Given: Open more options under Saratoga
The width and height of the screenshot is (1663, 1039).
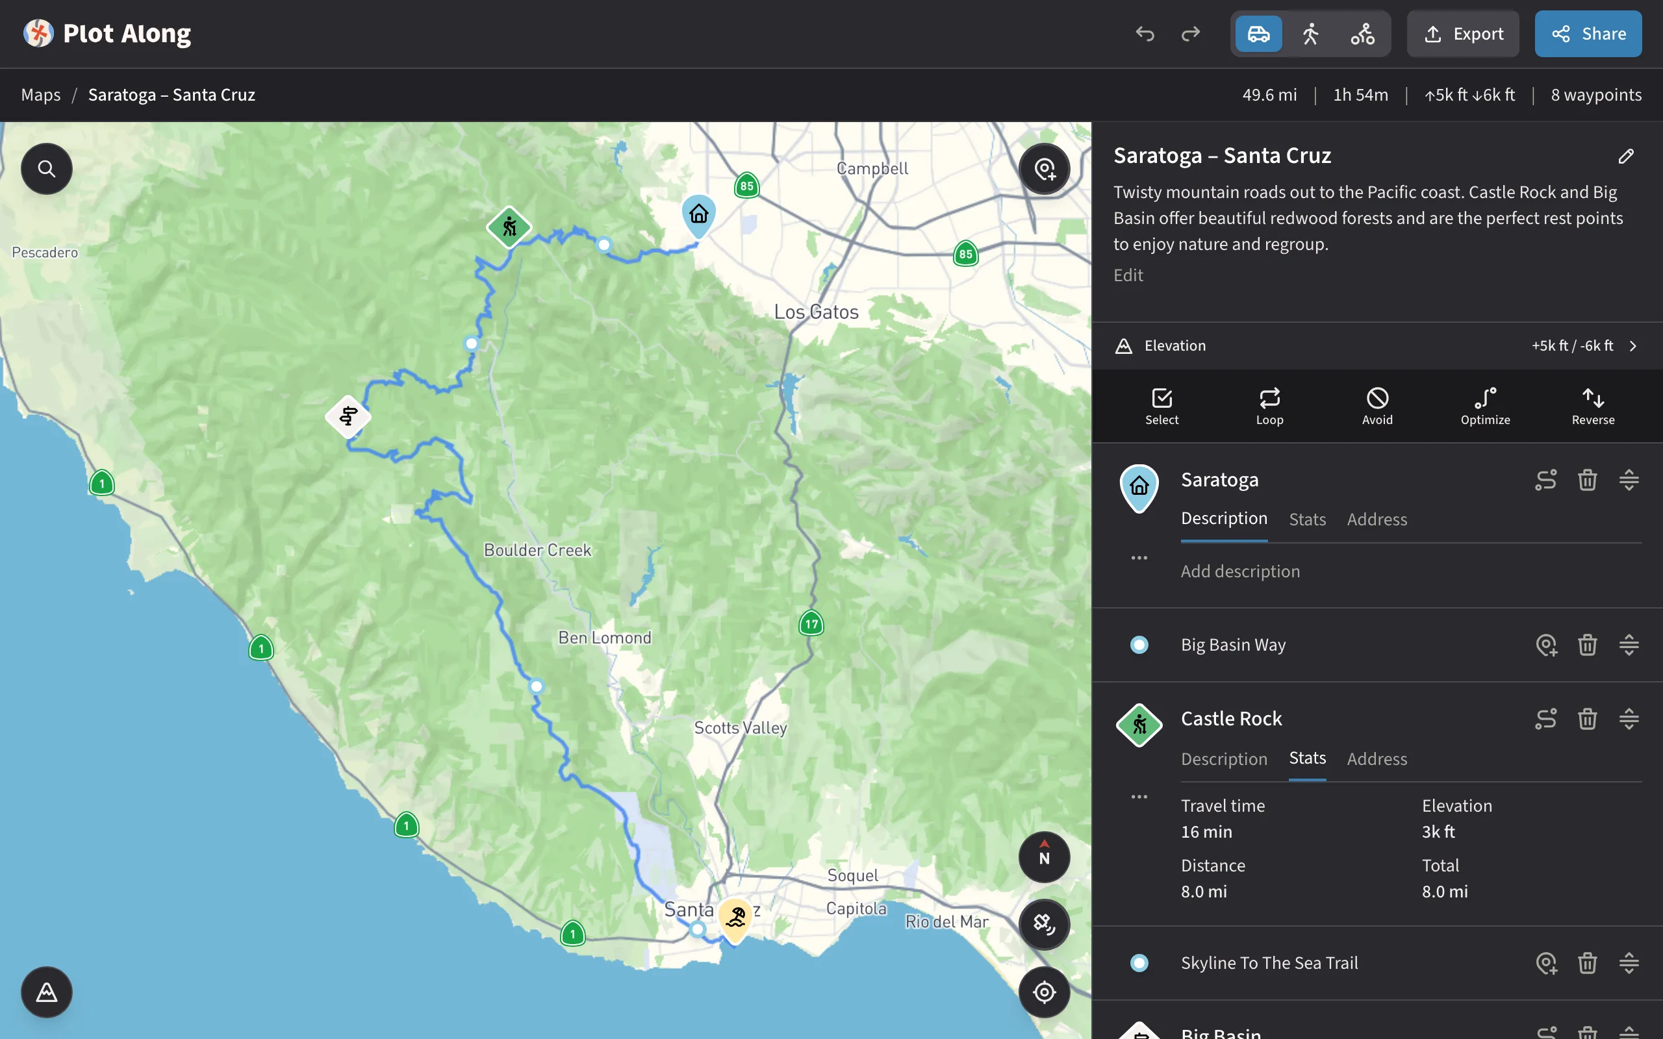Looking at the screenshot, I should [x=1139, y=558].
